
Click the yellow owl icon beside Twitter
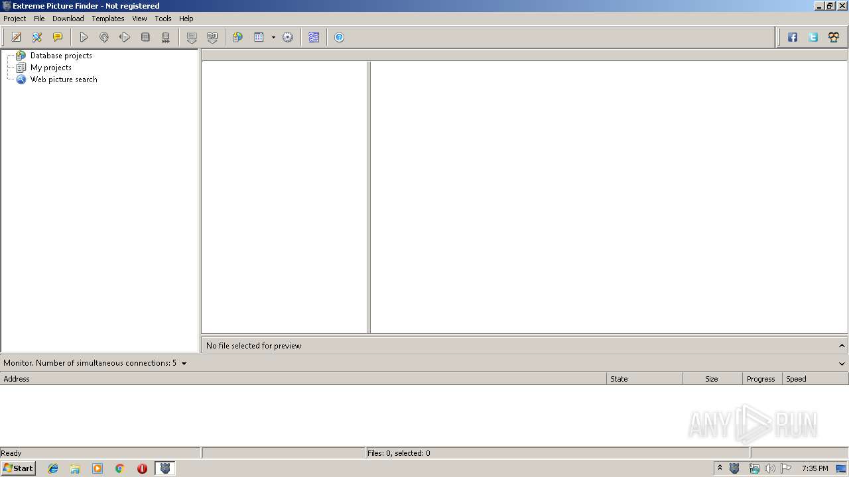click(834, 38)
